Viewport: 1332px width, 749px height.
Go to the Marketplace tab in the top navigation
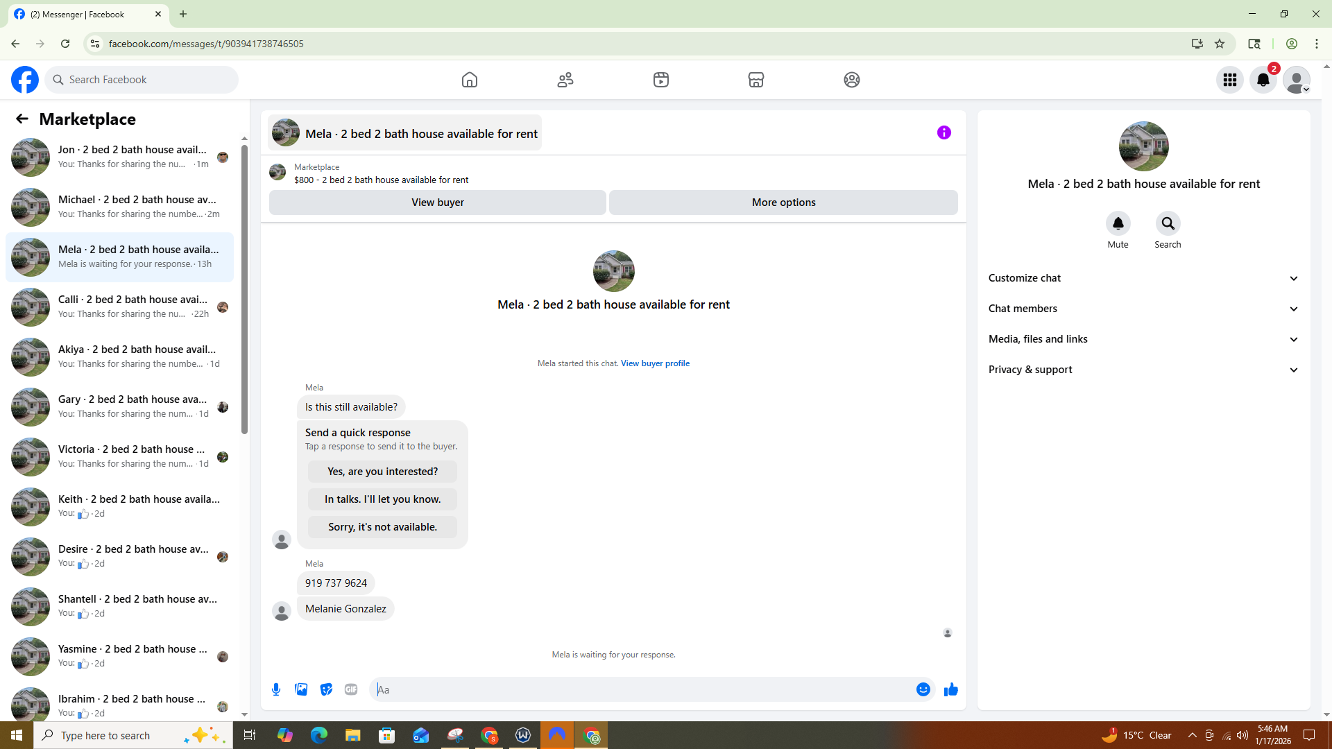click(x=755, y=80)
